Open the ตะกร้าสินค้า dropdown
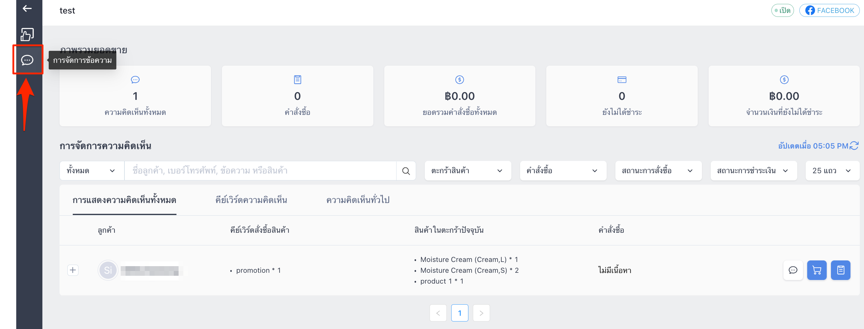 coord(467,171)
